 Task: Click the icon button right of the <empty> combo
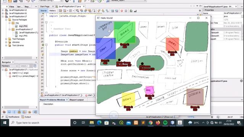(x=35, y=66)
